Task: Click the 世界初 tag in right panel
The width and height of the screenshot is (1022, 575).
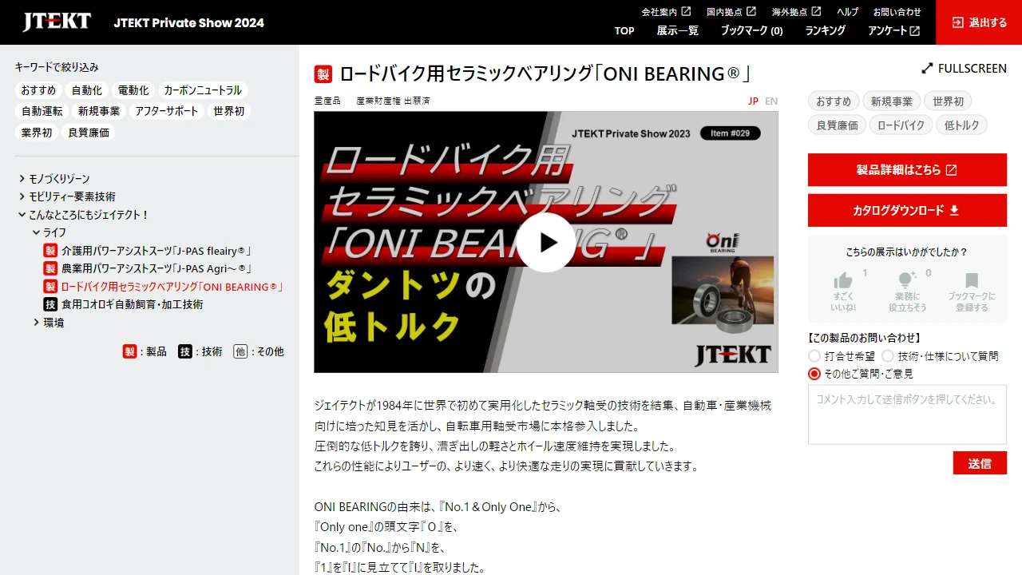Action: click(948, 101)
